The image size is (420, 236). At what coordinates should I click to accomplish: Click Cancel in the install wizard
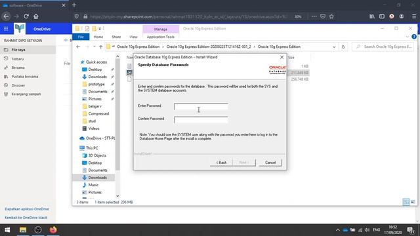coord(270,163)
